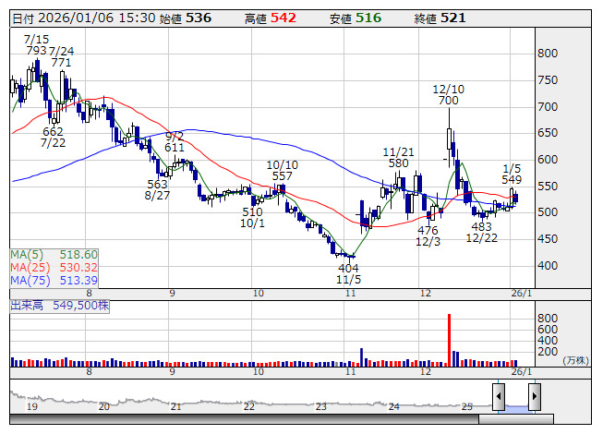Click the 12/10 peak label of 700
This screenshot has width=603, height=434.
tap(449, 94)
